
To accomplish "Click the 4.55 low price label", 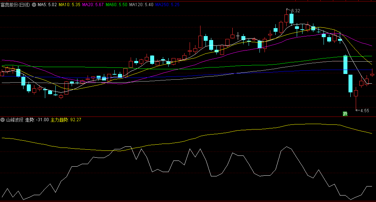I will point(365,110).
